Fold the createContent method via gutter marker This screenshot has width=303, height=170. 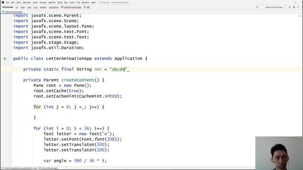12,80
